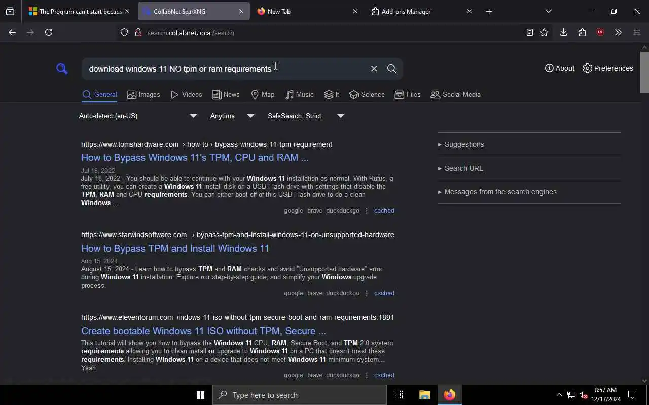The height and width of the screenshot is (405, 649).
Task: Switch to Science category
Action: [367, 95]
